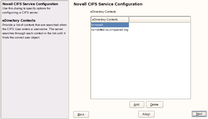Screen dimensions: 208x119
Task: Go back using the Back button
Action: (81, 114)
